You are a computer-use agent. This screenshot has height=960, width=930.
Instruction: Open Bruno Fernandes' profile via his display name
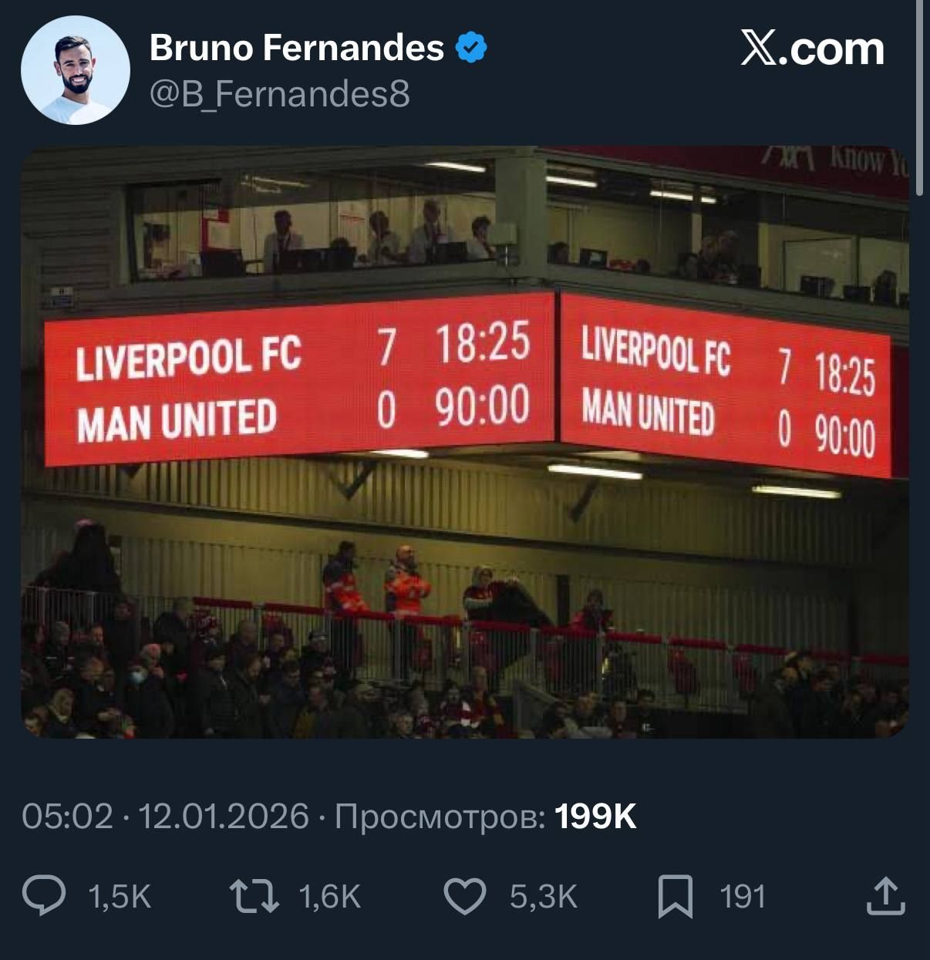point(293,48)
